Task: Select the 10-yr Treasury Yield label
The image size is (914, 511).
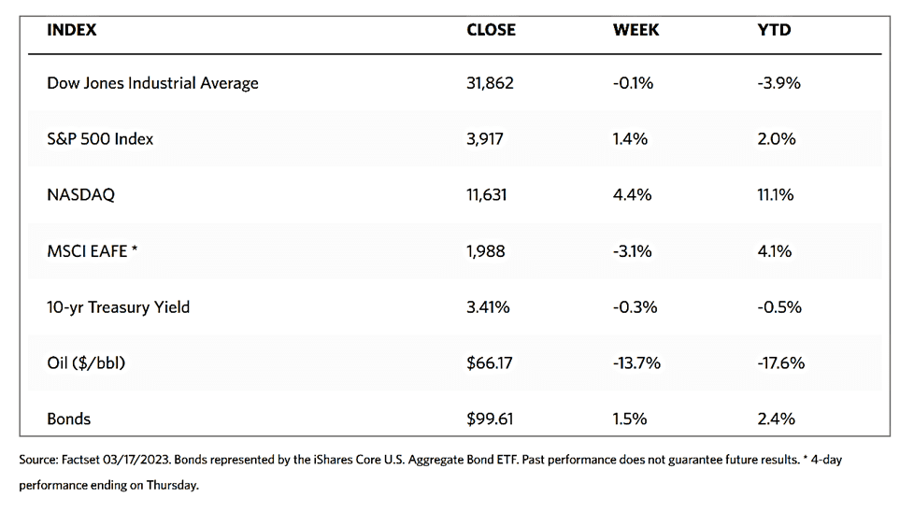Action: [x=118, y=306]
